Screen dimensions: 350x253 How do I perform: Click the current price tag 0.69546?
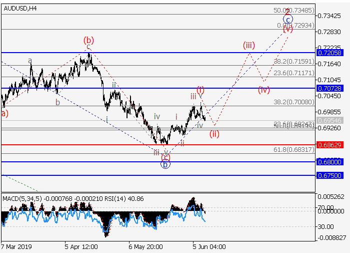click(x=329, y=121)
